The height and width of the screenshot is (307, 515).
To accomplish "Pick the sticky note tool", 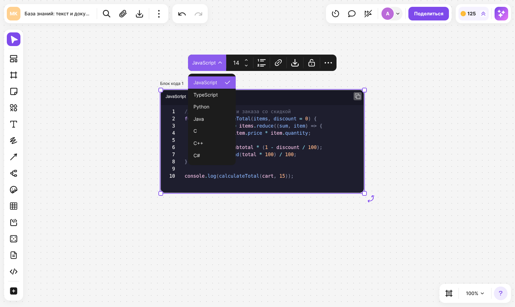I will coord(14,91).
